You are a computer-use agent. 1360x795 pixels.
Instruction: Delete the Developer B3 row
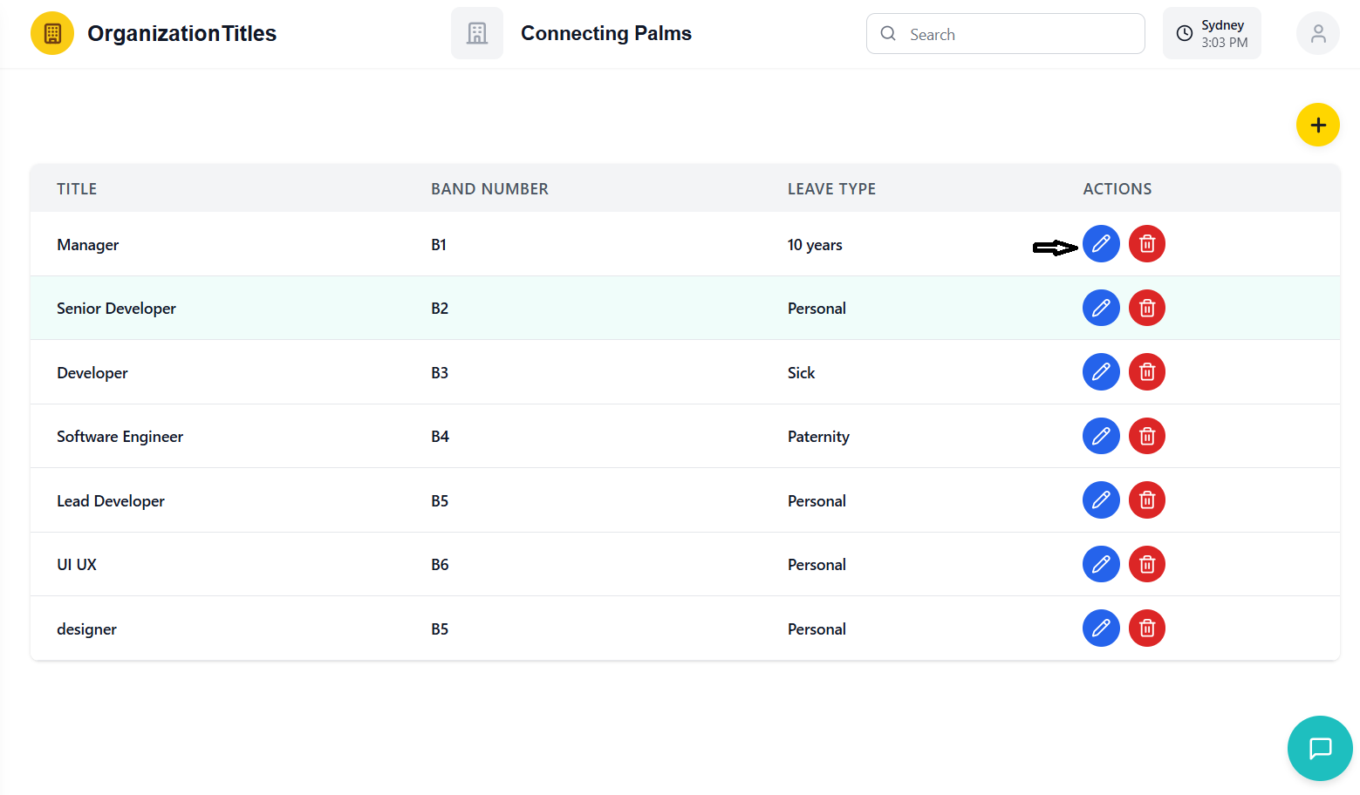[1147, 372]
